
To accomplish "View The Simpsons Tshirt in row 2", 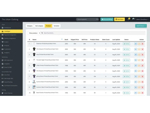I will coord(136,49).
